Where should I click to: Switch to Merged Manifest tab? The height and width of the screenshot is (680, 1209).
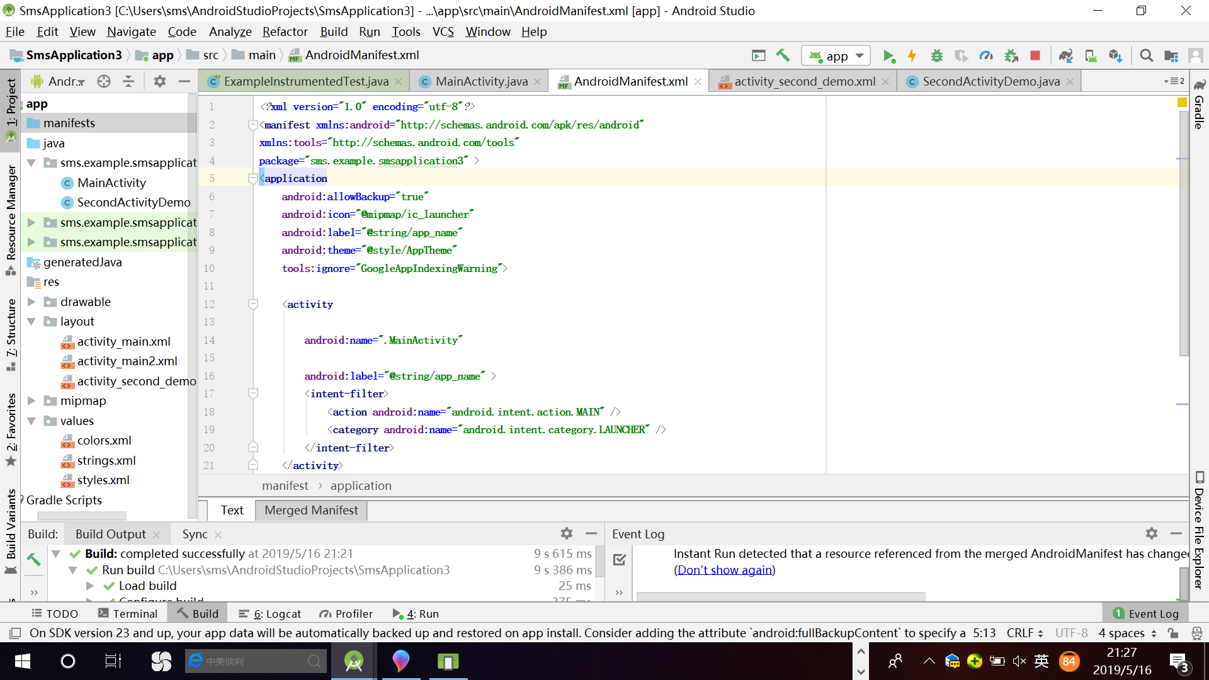coord(311,510)
